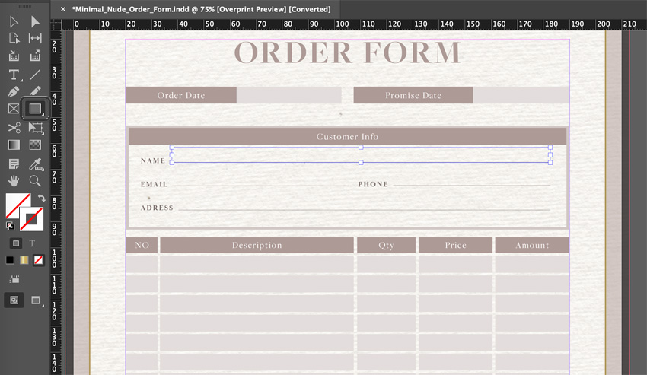The width and height of the screenshot is (647, 375).
Task: Select the Rectangle tool
Action: [x=35, y=109]
